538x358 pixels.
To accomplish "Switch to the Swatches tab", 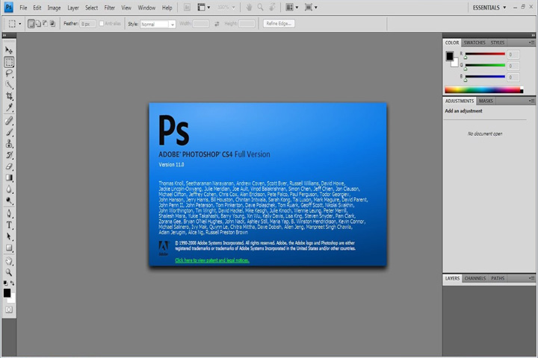I will click(474, 43).
